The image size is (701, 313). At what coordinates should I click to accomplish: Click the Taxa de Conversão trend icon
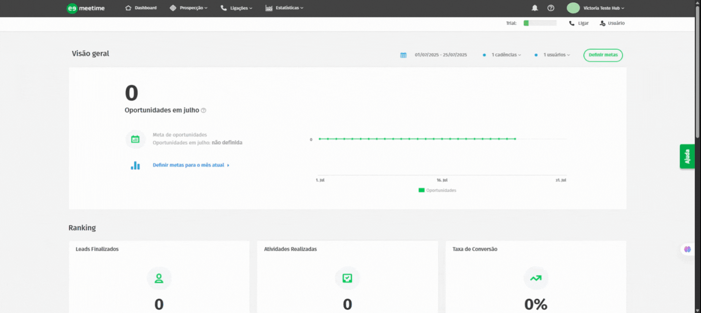536,278
